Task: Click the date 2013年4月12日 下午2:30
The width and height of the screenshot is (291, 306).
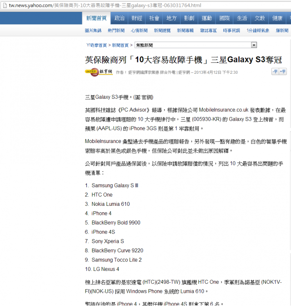Action: click(x=216, y=72)
